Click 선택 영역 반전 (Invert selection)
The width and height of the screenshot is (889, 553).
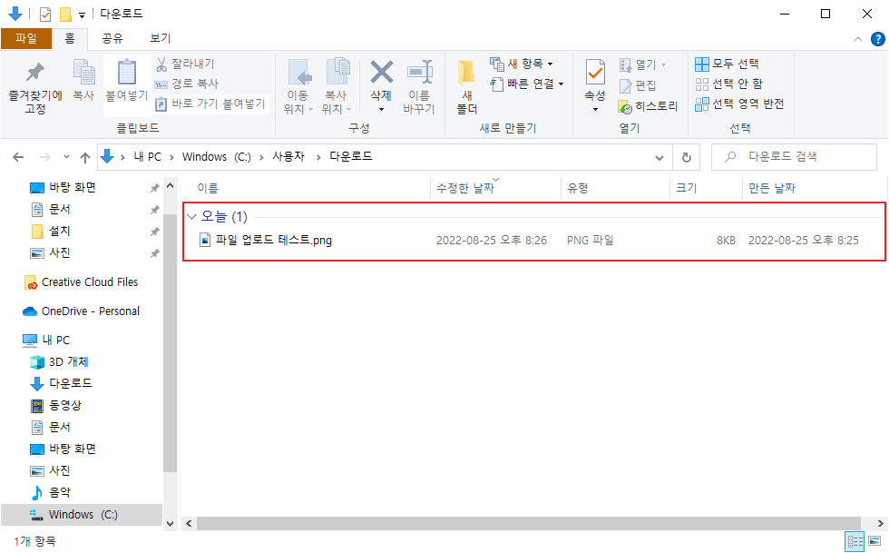coord(739,104)
